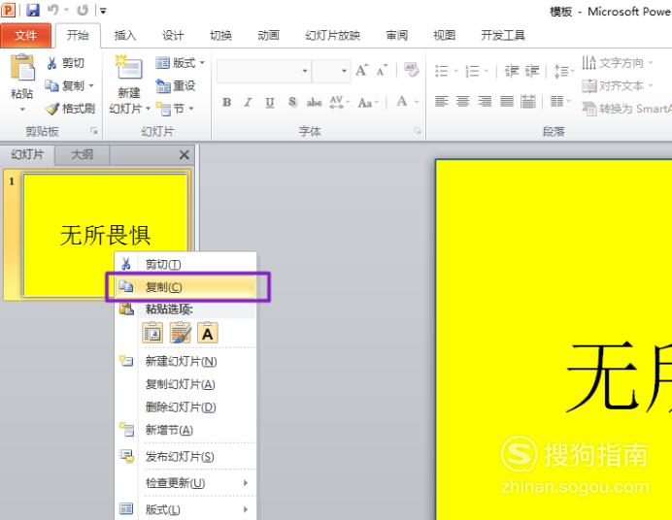672x520 pixels.
Task: Open the File (文件) tab
Action: coord(25,36)
